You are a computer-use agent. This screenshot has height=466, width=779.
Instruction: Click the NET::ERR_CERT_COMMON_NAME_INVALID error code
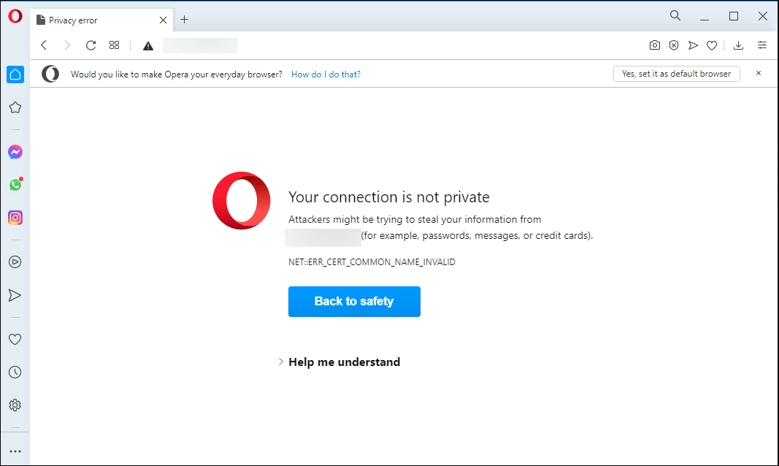pyautogui.click(x=372, y=261)
